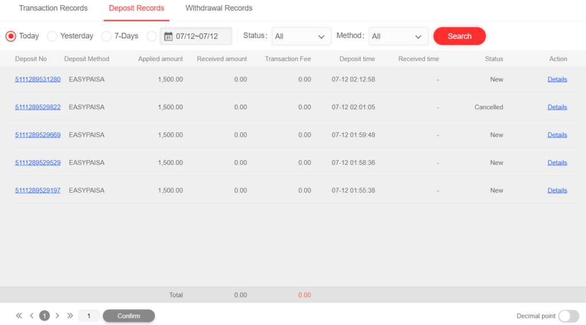This screenshot has width=586, height=325.
Task: Open the 07/12~07/12 date range picker
Action: point(196,36)
